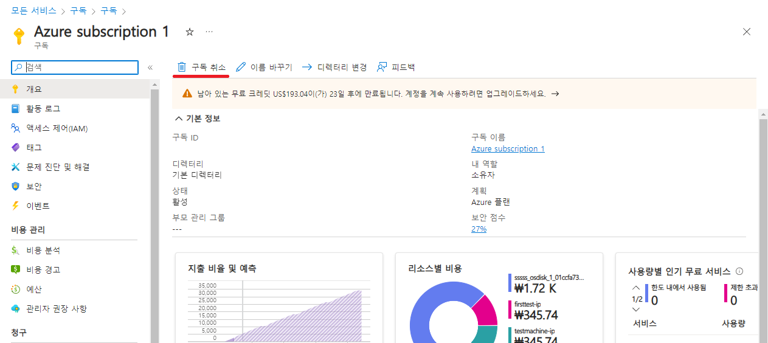768x343 pixels.
Task: Click the pencil icon for 이름 바꾸기
Action: click(241, 67)
